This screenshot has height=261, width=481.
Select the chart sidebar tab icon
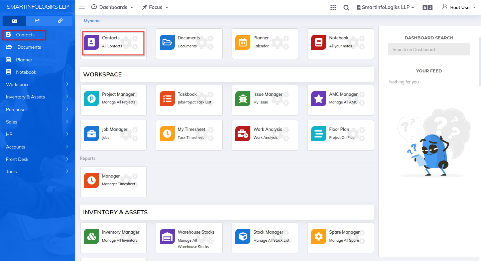point(37,21)
